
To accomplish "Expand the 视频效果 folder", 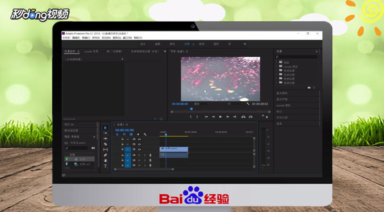I will click(x=277, y=79).
